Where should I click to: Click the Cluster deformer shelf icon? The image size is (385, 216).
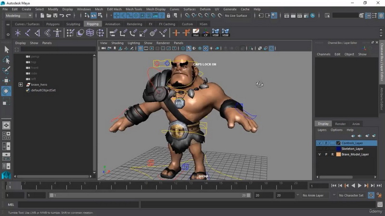[x=100, y=33]
